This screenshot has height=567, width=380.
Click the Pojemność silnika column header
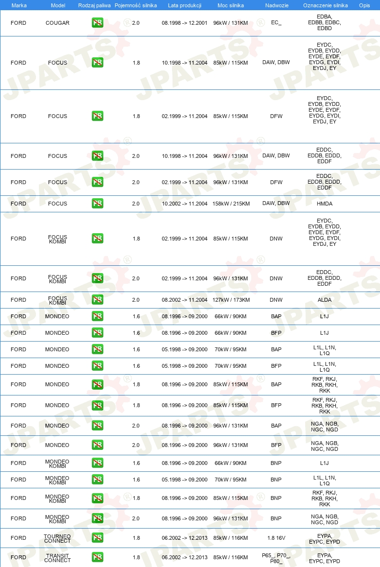click(x=136, y=5)
